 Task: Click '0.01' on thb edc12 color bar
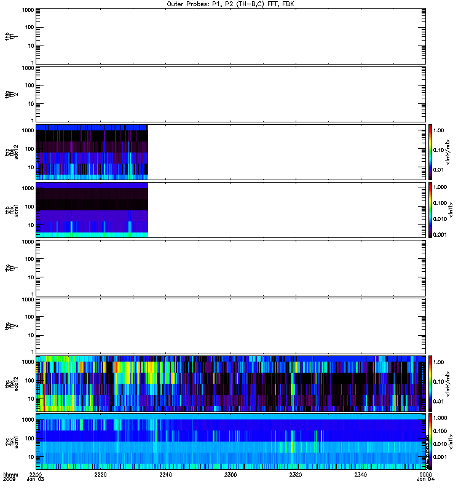point(438,170)
